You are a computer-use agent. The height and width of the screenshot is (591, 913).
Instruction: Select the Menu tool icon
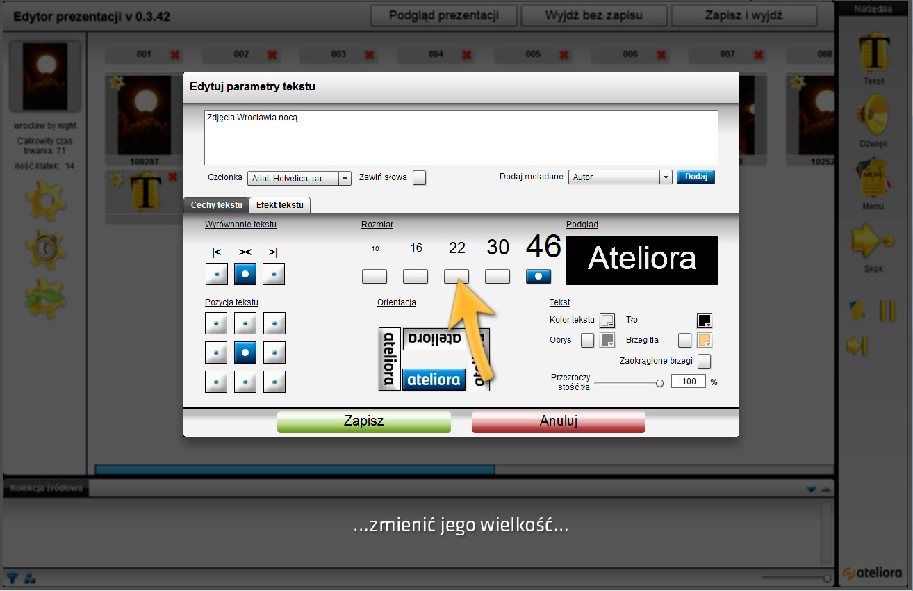(873, 178)
